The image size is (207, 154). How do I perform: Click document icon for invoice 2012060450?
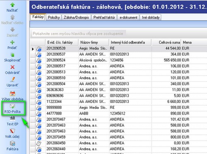pos(39,144)
